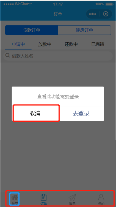The image size is (116, 207).
Task: Tap the Wi-Fi signal icon
Action: tap(30, 4)
